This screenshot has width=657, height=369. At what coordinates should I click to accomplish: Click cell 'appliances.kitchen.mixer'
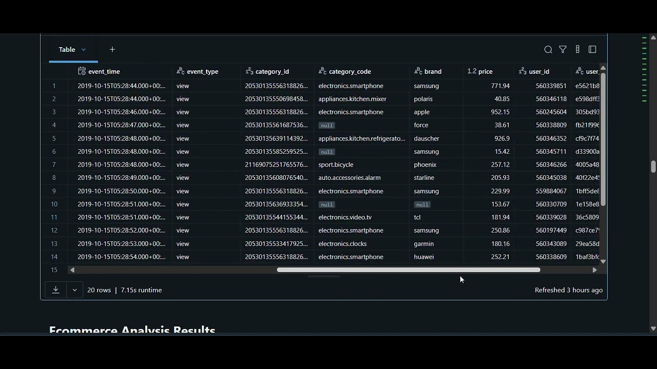click(x=352, y=99)
